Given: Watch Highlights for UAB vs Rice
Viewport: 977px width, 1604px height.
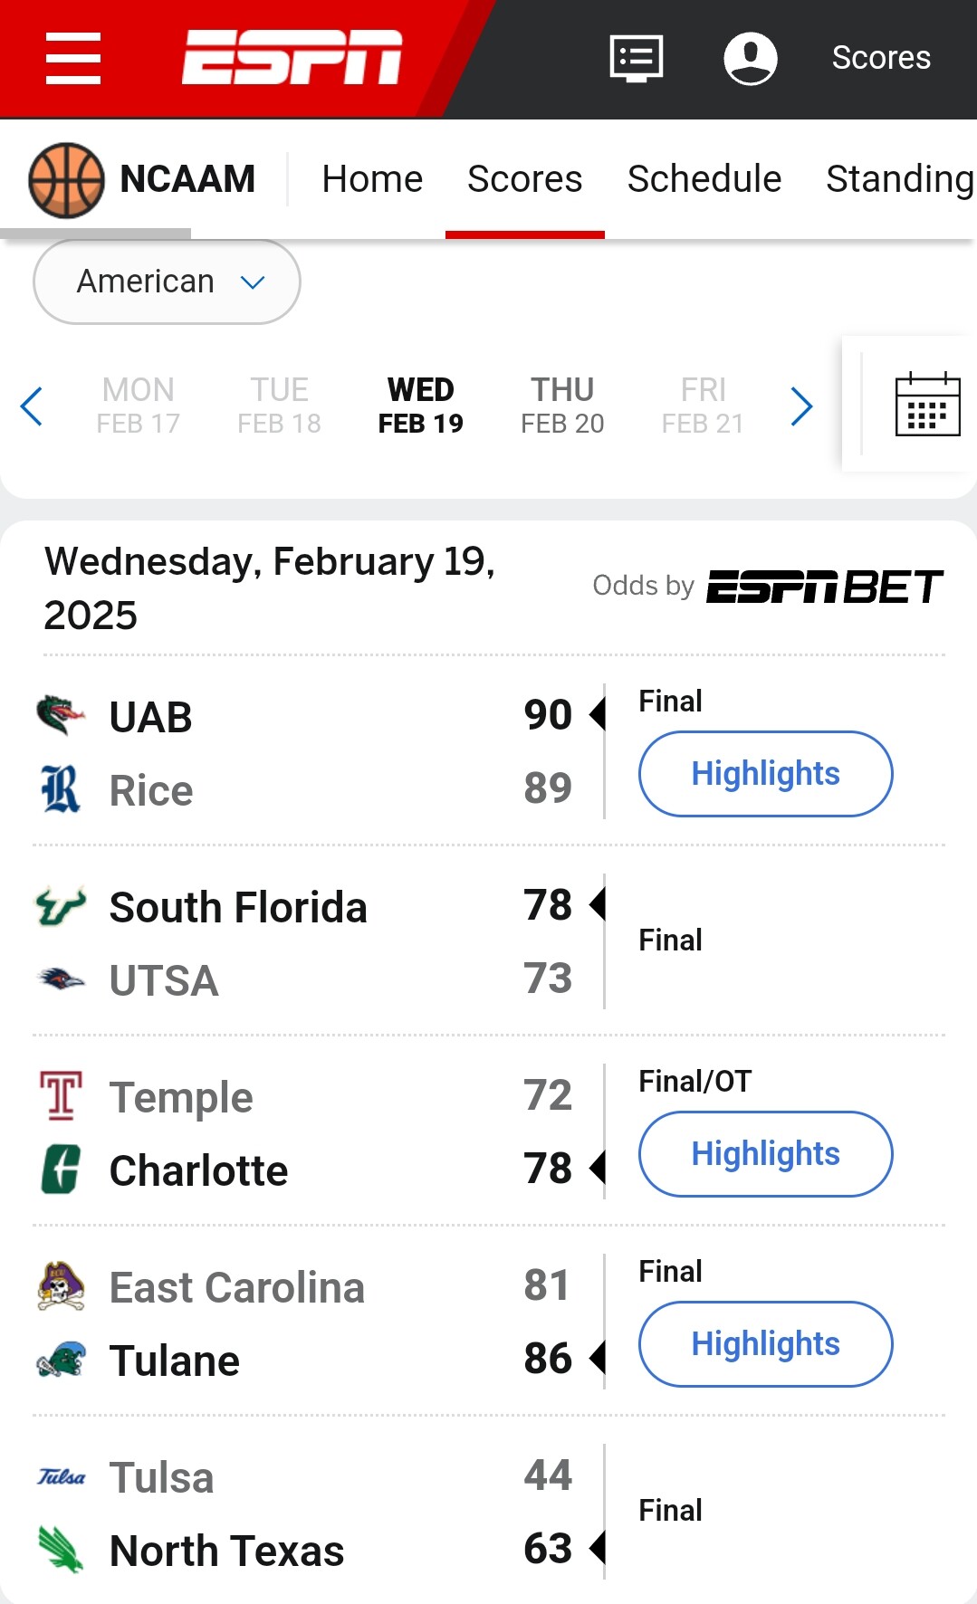Looking at the screenshot, I should [765, 774].
